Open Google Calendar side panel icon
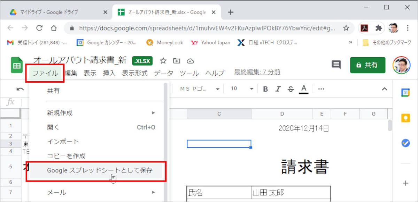This screenshot has width=418, height=202. 405,93
